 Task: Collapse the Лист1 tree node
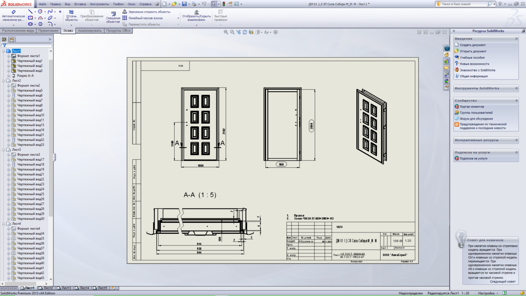pos(3,51)
